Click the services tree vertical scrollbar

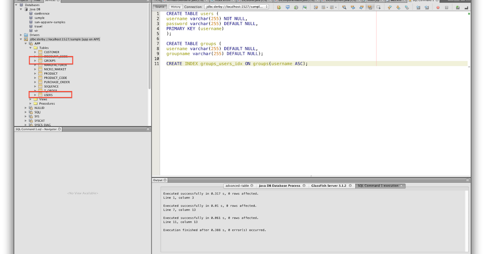click(150, 45)
